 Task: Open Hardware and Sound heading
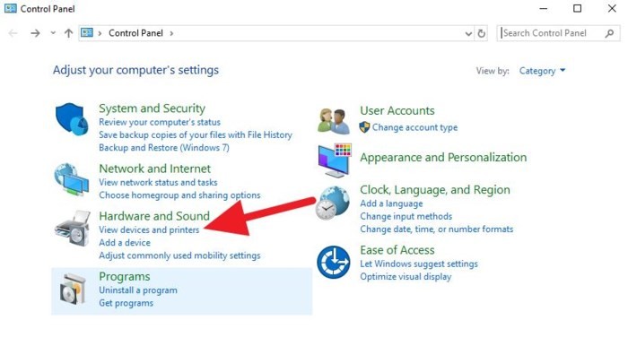point(154,216)
